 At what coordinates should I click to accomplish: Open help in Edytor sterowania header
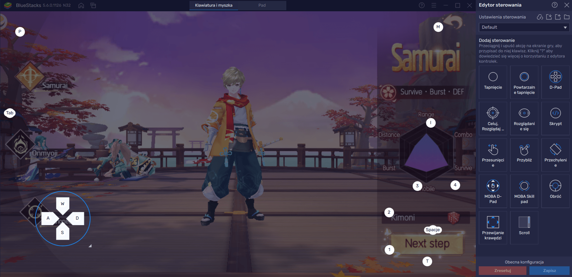[x=554, y=5]
